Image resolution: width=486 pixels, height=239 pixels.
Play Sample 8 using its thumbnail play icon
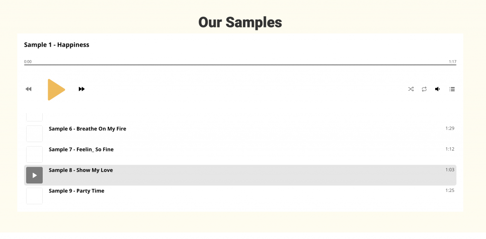(34, 175)
